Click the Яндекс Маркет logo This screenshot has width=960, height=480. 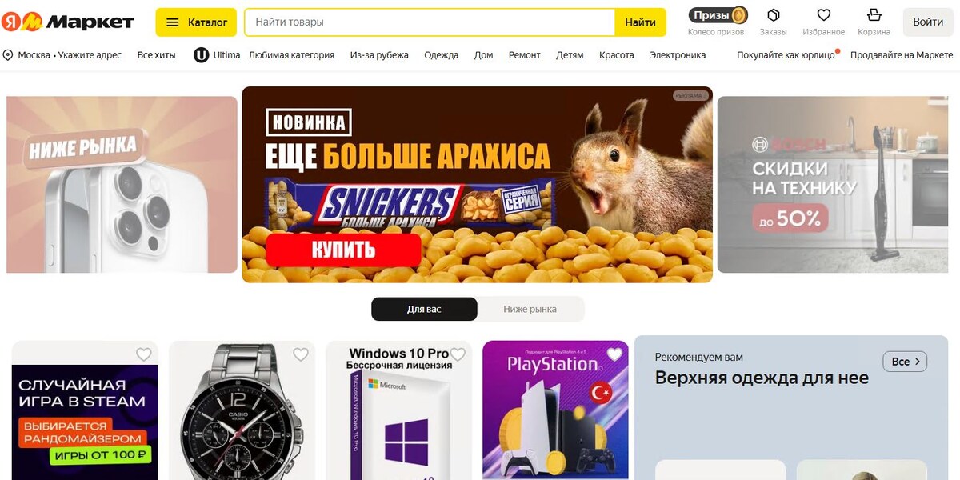coord(68,22)
